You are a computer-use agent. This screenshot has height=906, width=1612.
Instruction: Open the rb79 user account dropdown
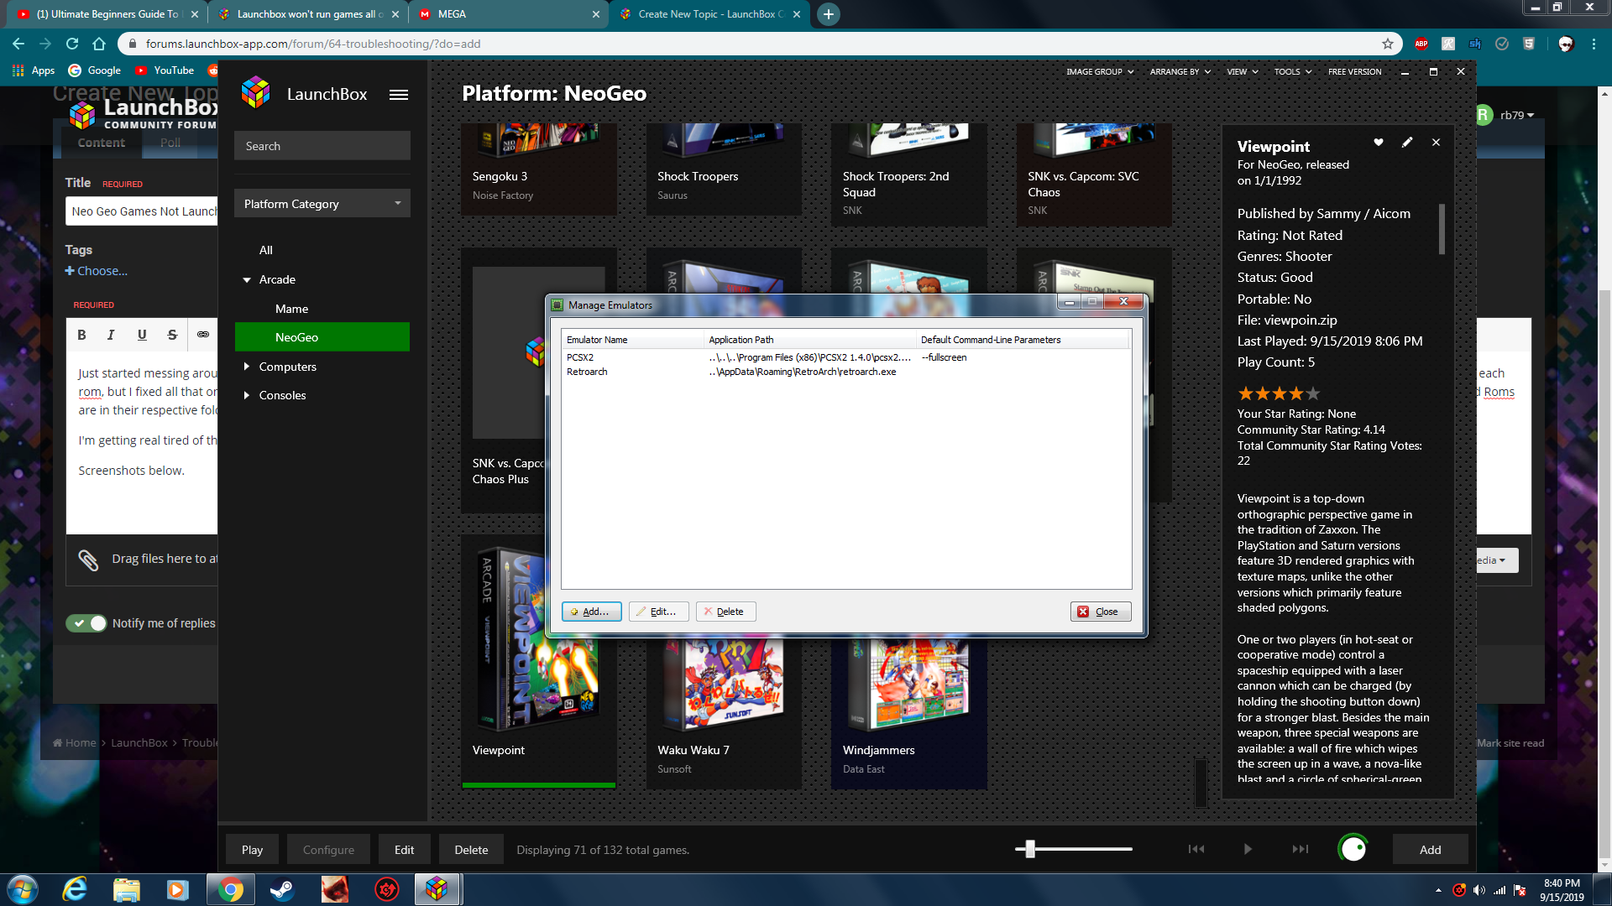click(x=1517, y=115)
